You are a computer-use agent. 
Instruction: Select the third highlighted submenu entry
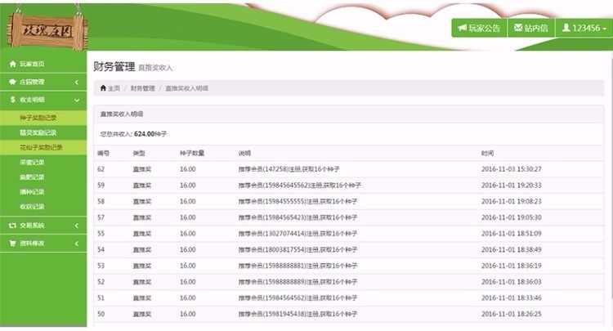[43, 147]
